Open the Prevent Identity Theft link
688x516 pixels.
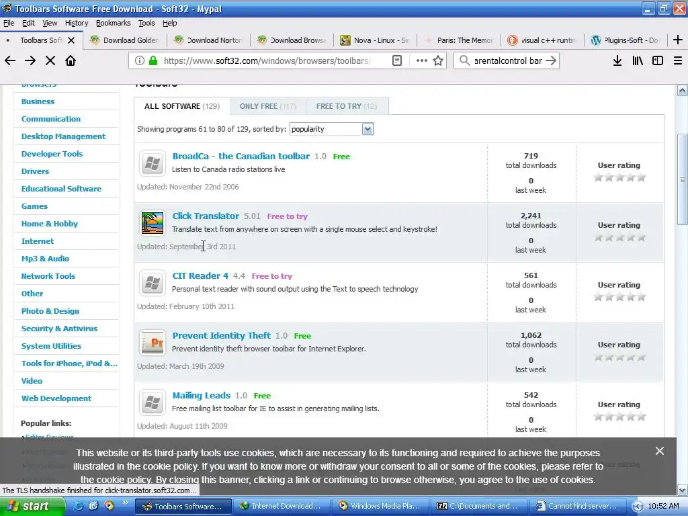[x=221, y=336]
